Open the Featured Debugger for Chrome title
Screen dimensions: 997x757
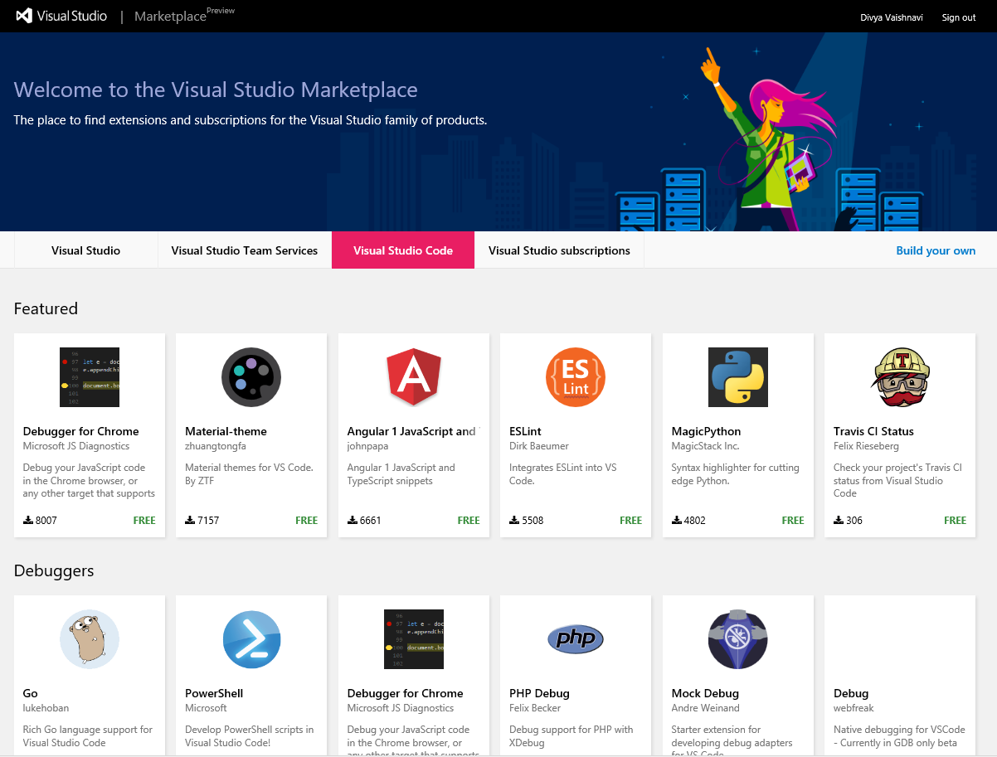click(x=81, y=431)
